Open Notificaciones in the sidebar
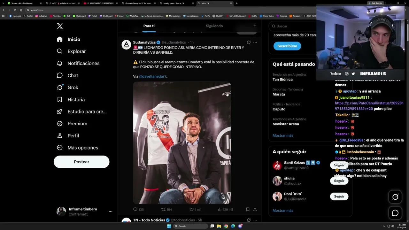Screen dimensions: 409x230 [78, 63]
